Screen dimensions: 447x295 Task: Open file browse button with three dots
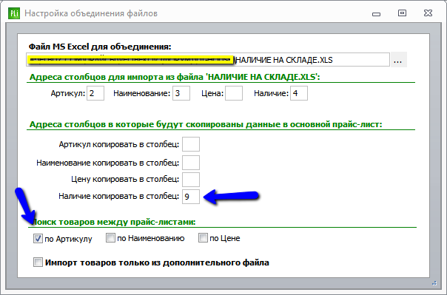398,60
